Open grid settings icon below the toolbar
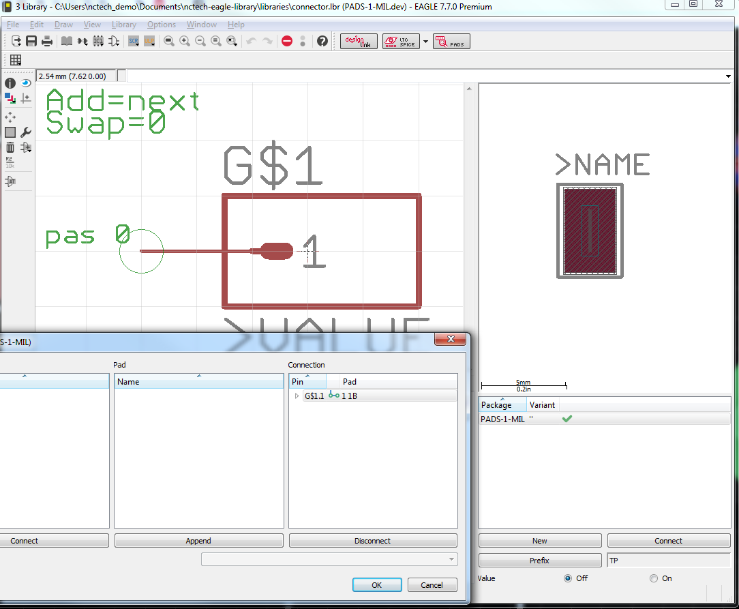739x609 pixels. coord(16,60)
